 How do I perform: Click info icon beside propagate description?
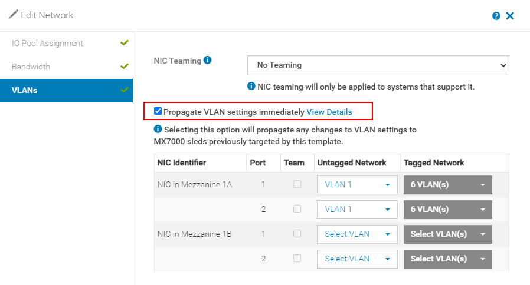158,129
